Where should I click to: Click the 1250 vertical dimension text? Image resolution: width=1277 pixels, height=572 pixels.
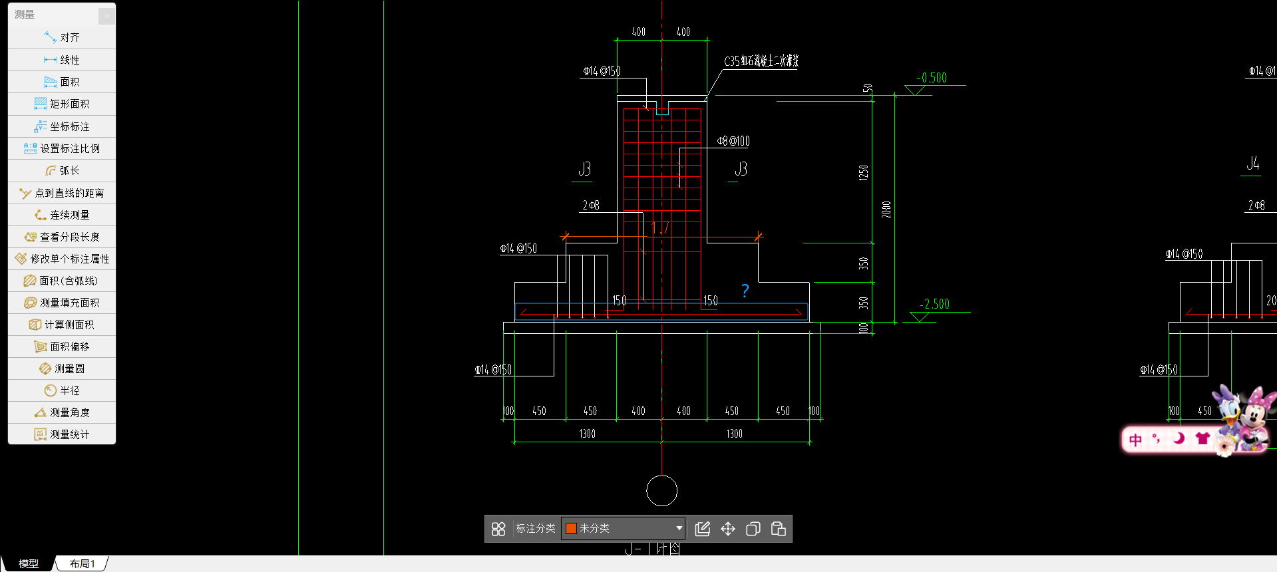tap(864, 173)
